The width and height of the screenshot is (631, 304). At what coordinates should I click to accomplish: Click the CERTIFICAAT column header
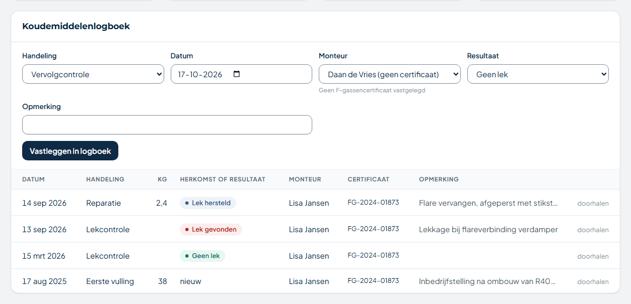pyautogui.click(x=368, y=179)
